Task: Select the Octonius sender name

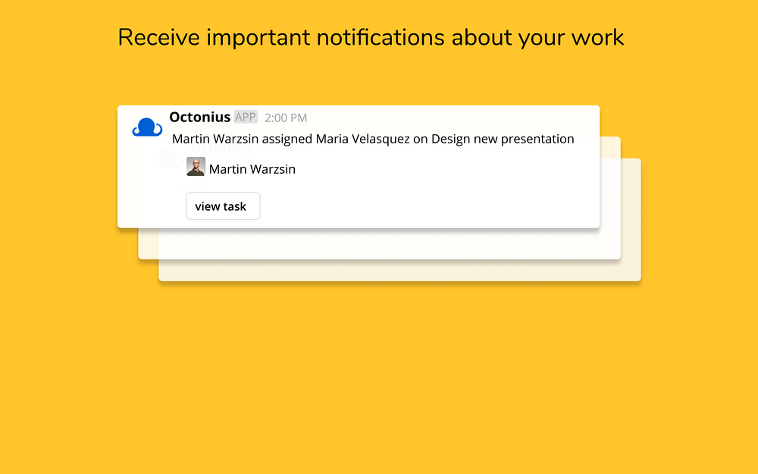Action: click(x=199, y=117)
